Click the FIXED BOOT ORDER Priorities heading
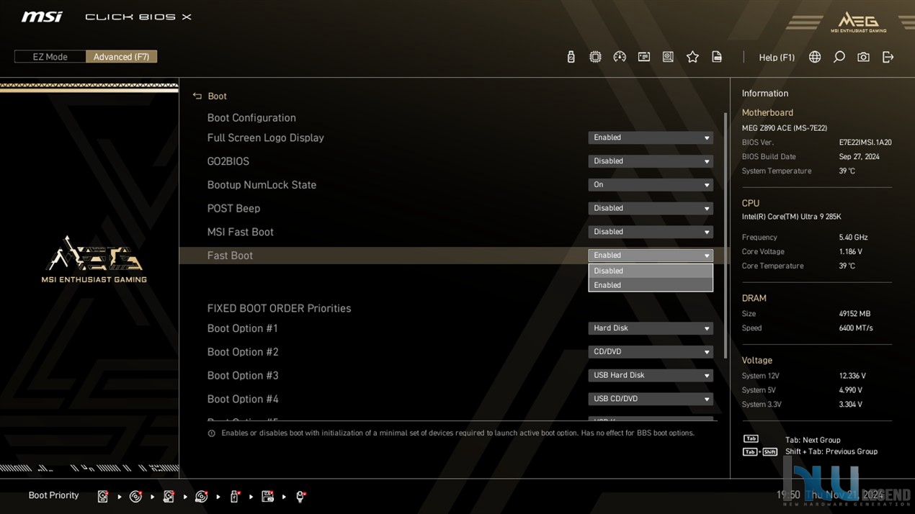Viewport: 915px width, 514px height. tap(279, 308)
